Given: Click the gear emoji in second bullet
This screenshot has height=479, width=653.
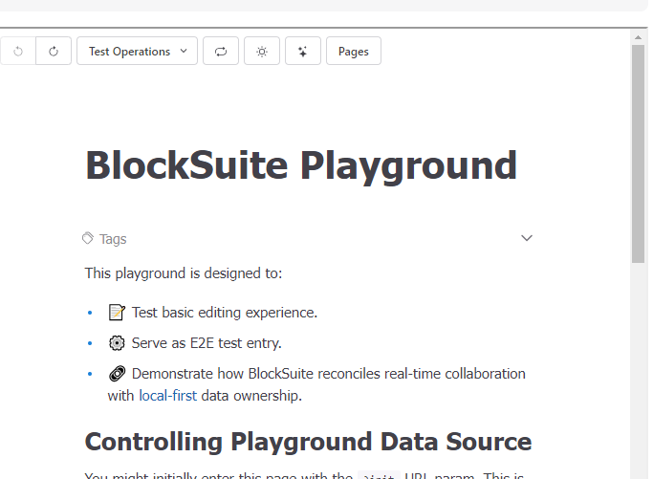Looking at the screenshot, I should (117, 343).
